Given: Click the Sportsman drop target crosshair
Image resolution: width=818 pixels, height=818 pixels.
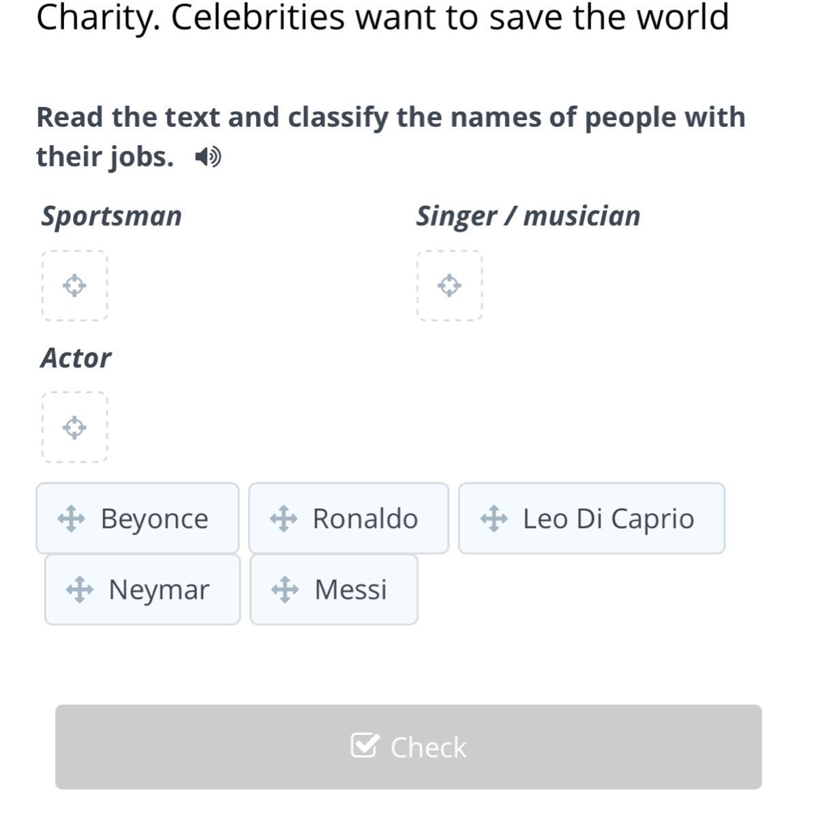Looking at the screenshot, I should pos(74,285).
